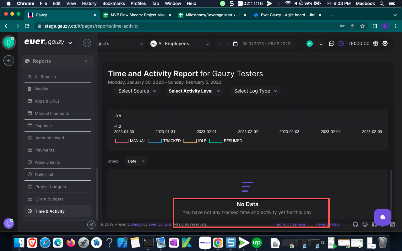This screenshot has height=251, width=402.
Task: Go to next date range arrow
Action: click(x=228, y=44)
